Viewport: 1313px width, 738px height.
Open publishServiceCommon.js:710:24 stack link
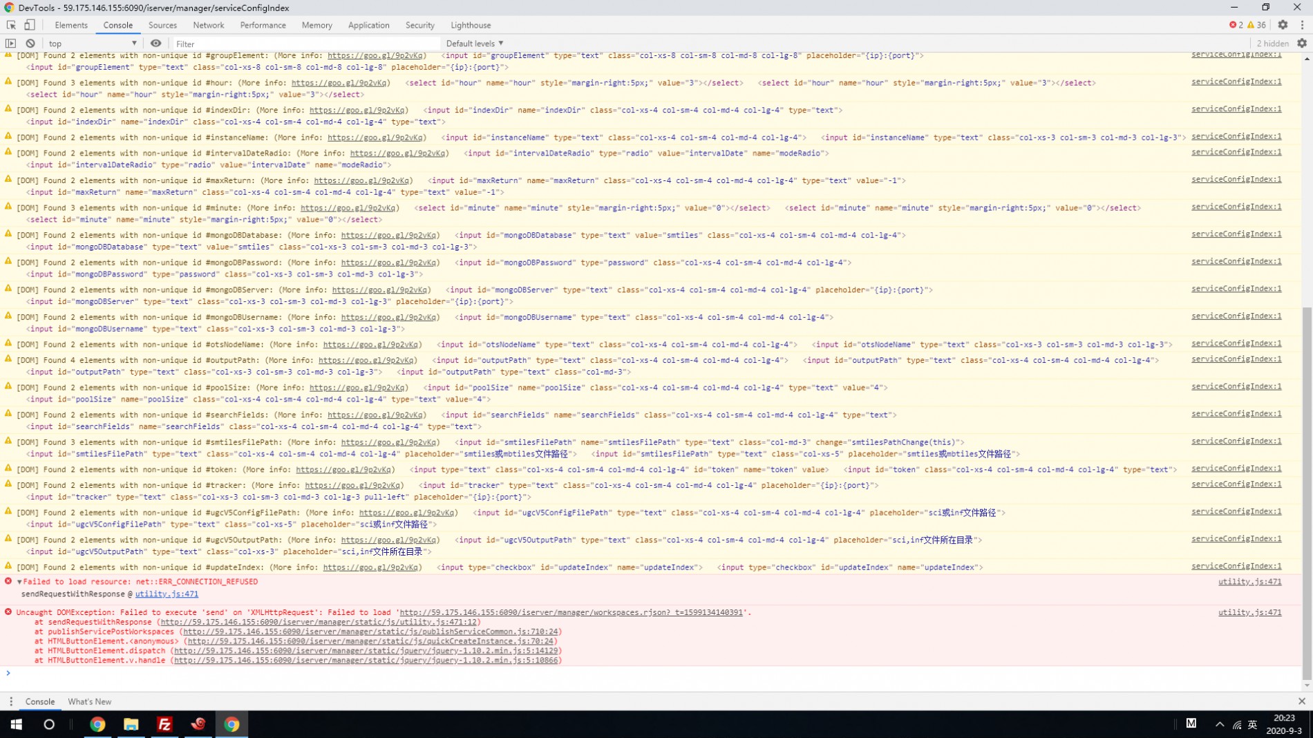(x=370, y=632)
